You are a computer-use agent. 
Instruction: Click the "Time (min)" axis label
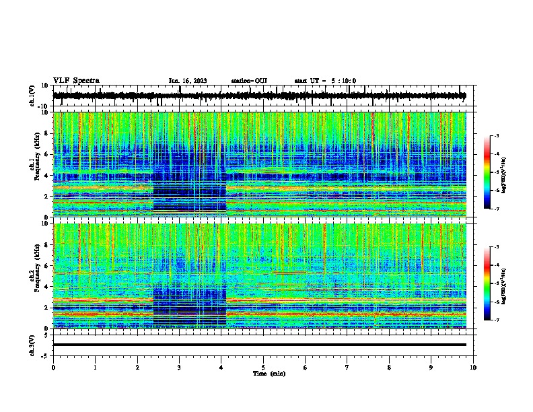[x=269, y=374]
